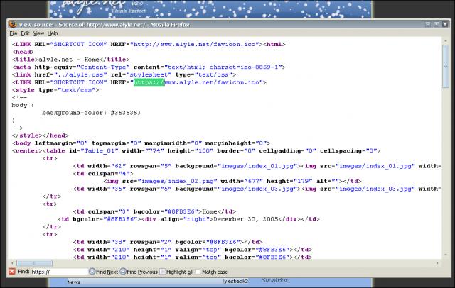Viewport: 455px width, 288px height.
Task: Click ShoutBox label in background page
Action: pos(275,280)
